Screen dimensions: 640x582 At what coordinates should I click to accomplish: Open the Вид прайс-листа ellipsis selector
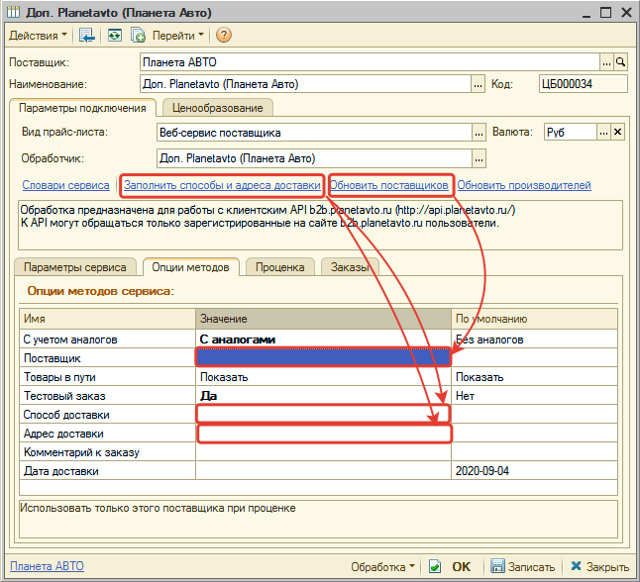point(479,133)
